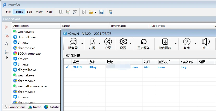Screen dimensions: 216x111
Task: Select the wechatbrowser.exe connection row
Action: [36, 86]
